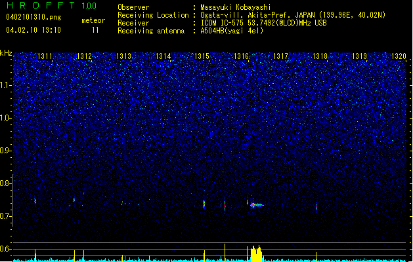Screen dimensions: 413x262
Task: Click the meteor echo streak at 1315
Action: tap(204, 204)
